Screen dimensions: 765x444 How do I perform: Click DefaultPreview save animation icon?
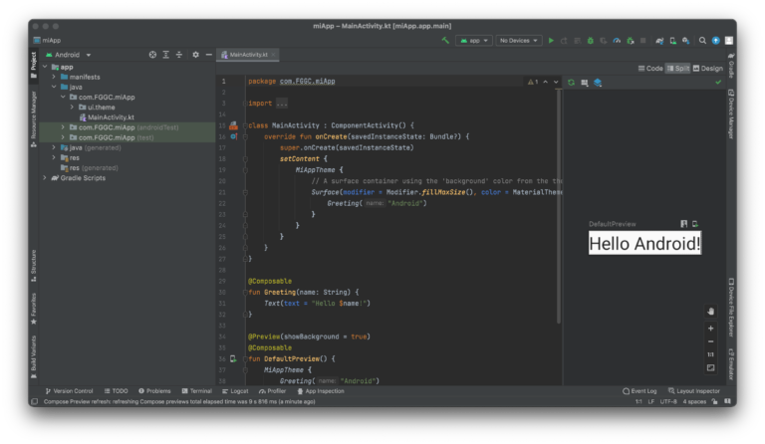point(684,224)
